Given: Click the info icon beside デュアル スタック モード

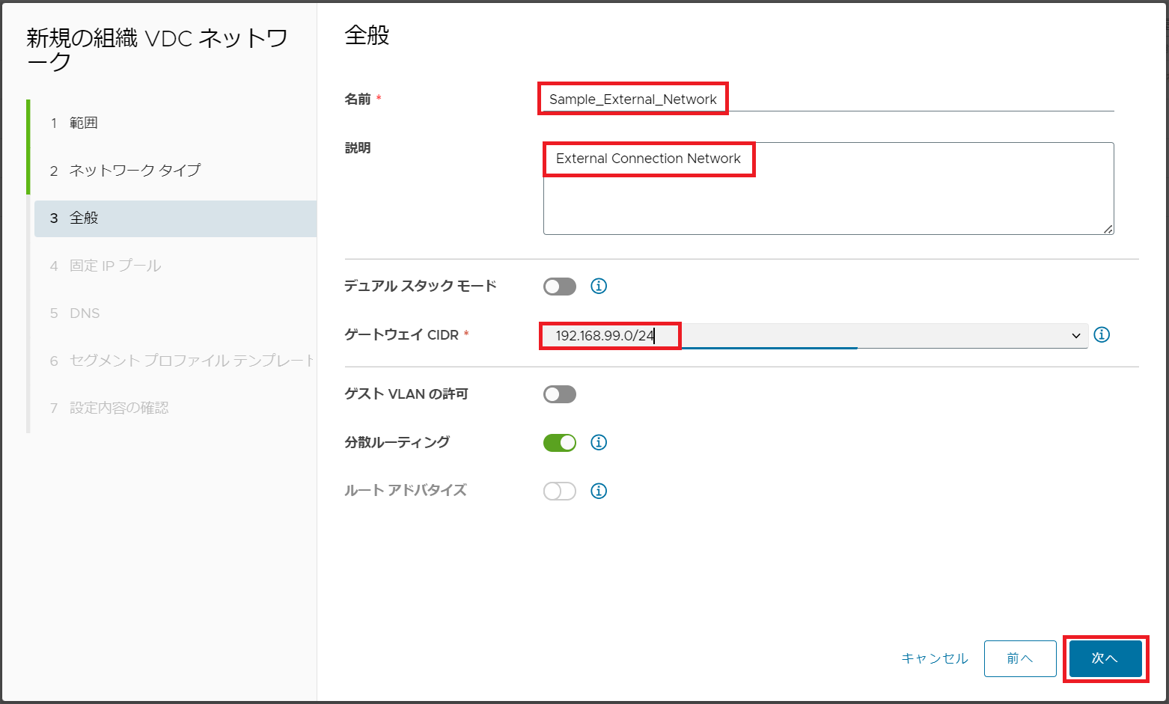Looking at the screenshot, I should point(599,286).
